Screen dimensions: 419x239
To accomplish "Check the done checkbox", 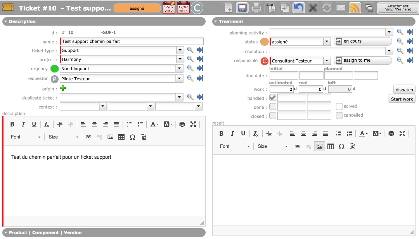I will [x=273, y=107].
